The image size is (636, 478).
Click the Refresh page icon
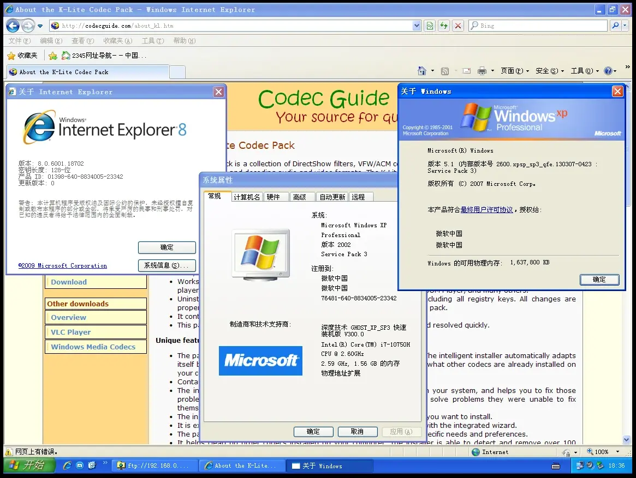(444, 26)
